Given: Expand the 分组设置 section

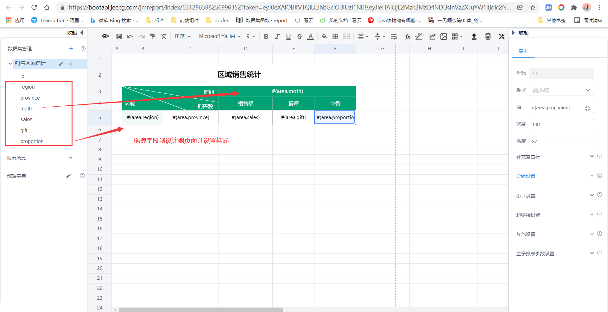Looking at the screenshot, I should click(x=592, y=176).
